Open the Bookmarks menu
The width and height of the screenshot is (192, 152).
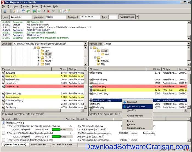point(46,6)
